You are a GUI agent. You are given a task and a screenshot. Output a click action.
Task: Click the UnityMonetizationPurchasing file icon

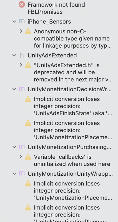22,147
